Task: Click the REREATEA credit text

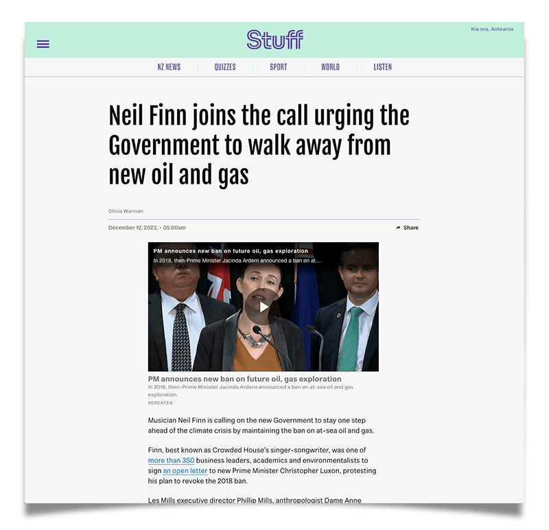Action: tap(160, 402)
